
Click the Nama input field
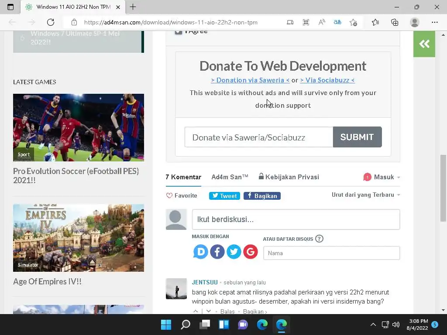click(x=332, y=253)
